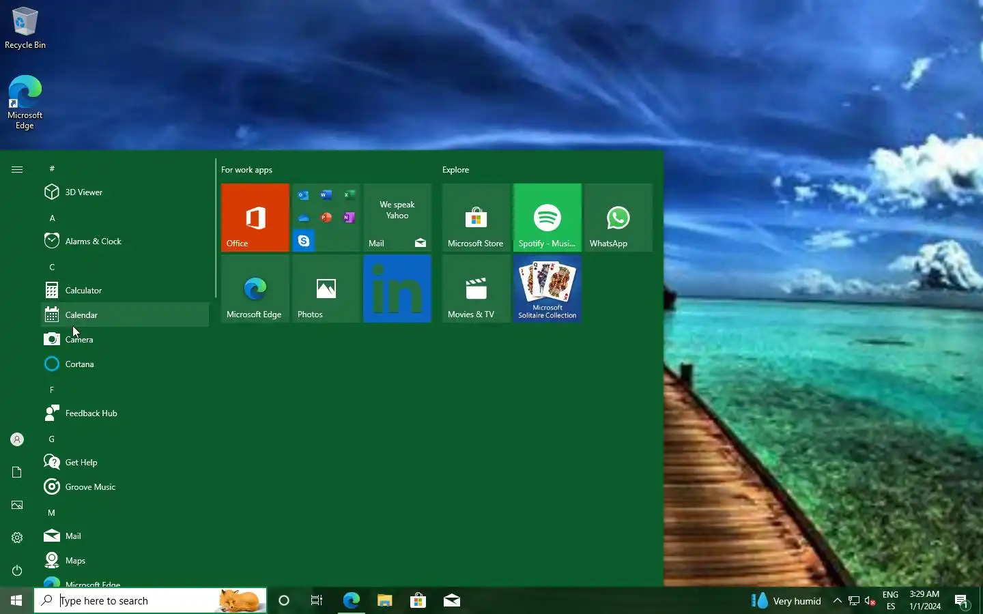The width and height of the screenshot is (983, 614).
Task: Open Skype in the Office folder tile
Action: click(x=304, y=241)
